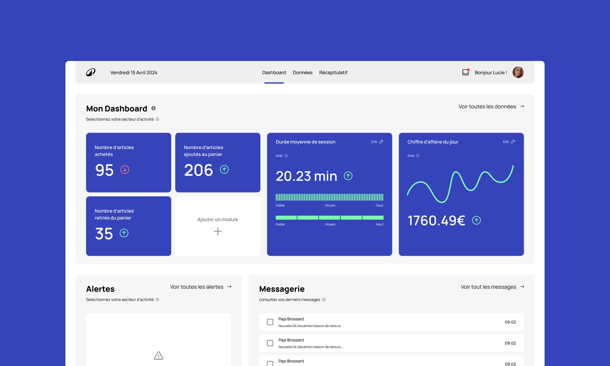Click the pencil icon on session duration card

(x=381, y=142)
